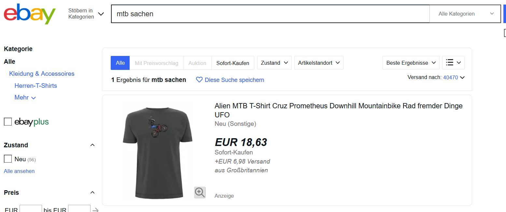Open the Kleidung & Accessoires category link
Viewport: 506px width, 212px height.
pos(42,73)
